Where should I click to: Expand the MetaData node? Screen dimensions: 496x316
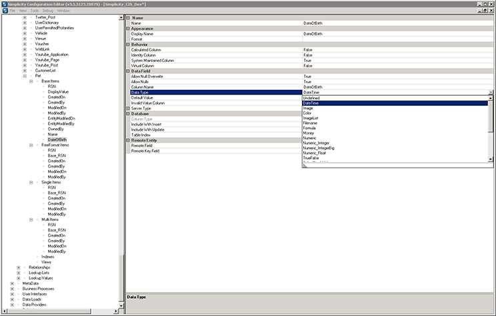12,283
